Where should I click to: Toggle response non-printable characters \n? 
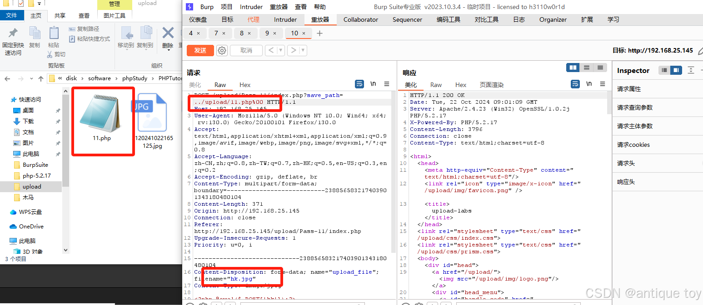[x=589, y=84]
